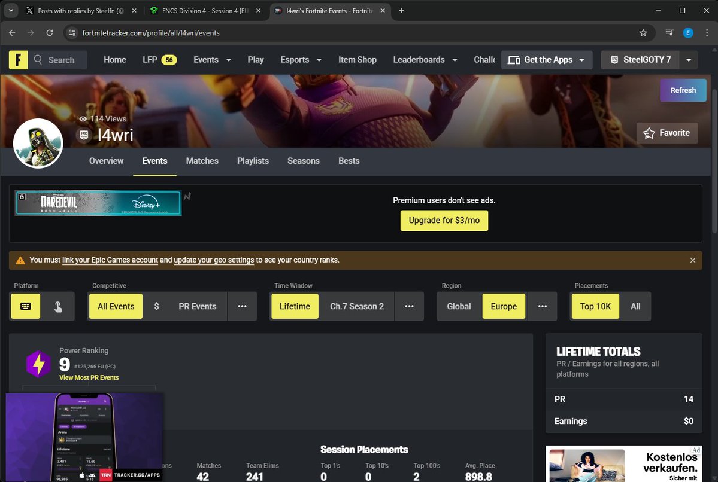Open a new browser tab
The height and width of the screenshot is (482, 718).
pyautogui.click(x=402, y=11)
